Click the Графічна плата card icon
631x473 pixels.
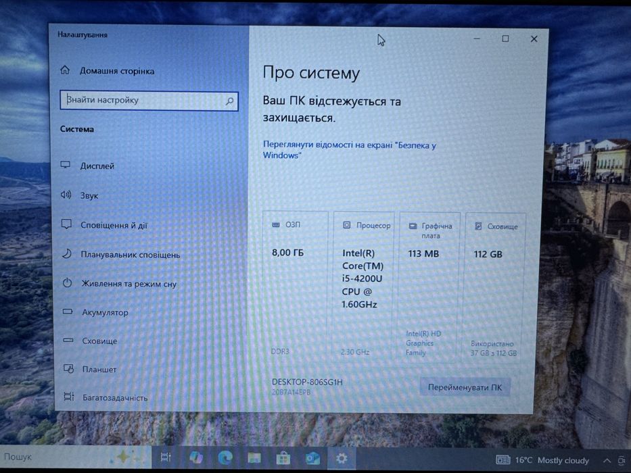click(413, 226)
